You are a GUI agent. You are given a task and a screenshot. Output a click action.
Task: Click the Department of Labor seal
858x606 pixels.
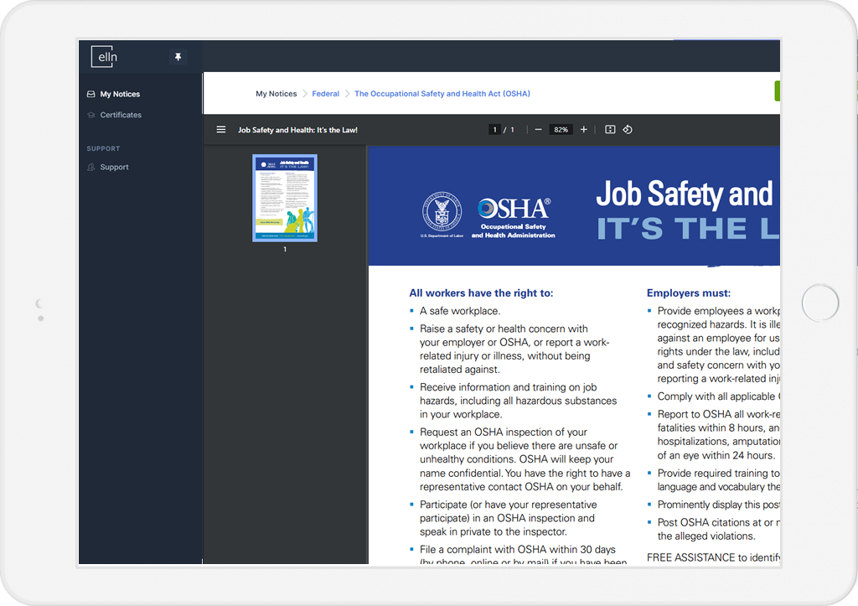pos(442,212)
